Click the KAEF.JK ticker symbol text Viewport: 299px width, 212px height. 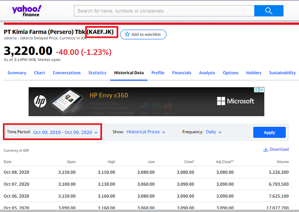pyautogui.click(x=100, y=32)
